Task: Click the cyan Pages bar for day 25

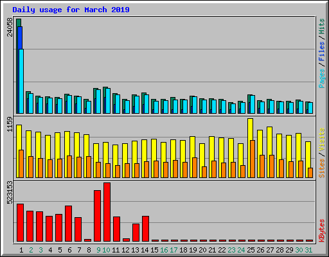Action: 253,104
